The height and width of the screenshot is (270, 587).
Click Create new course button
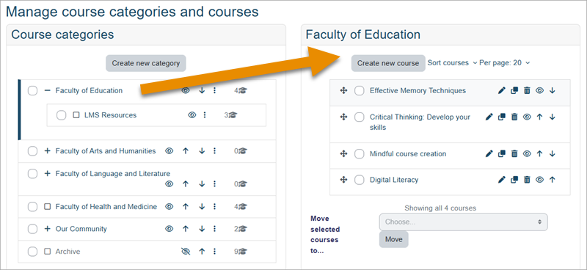[388, 63]
